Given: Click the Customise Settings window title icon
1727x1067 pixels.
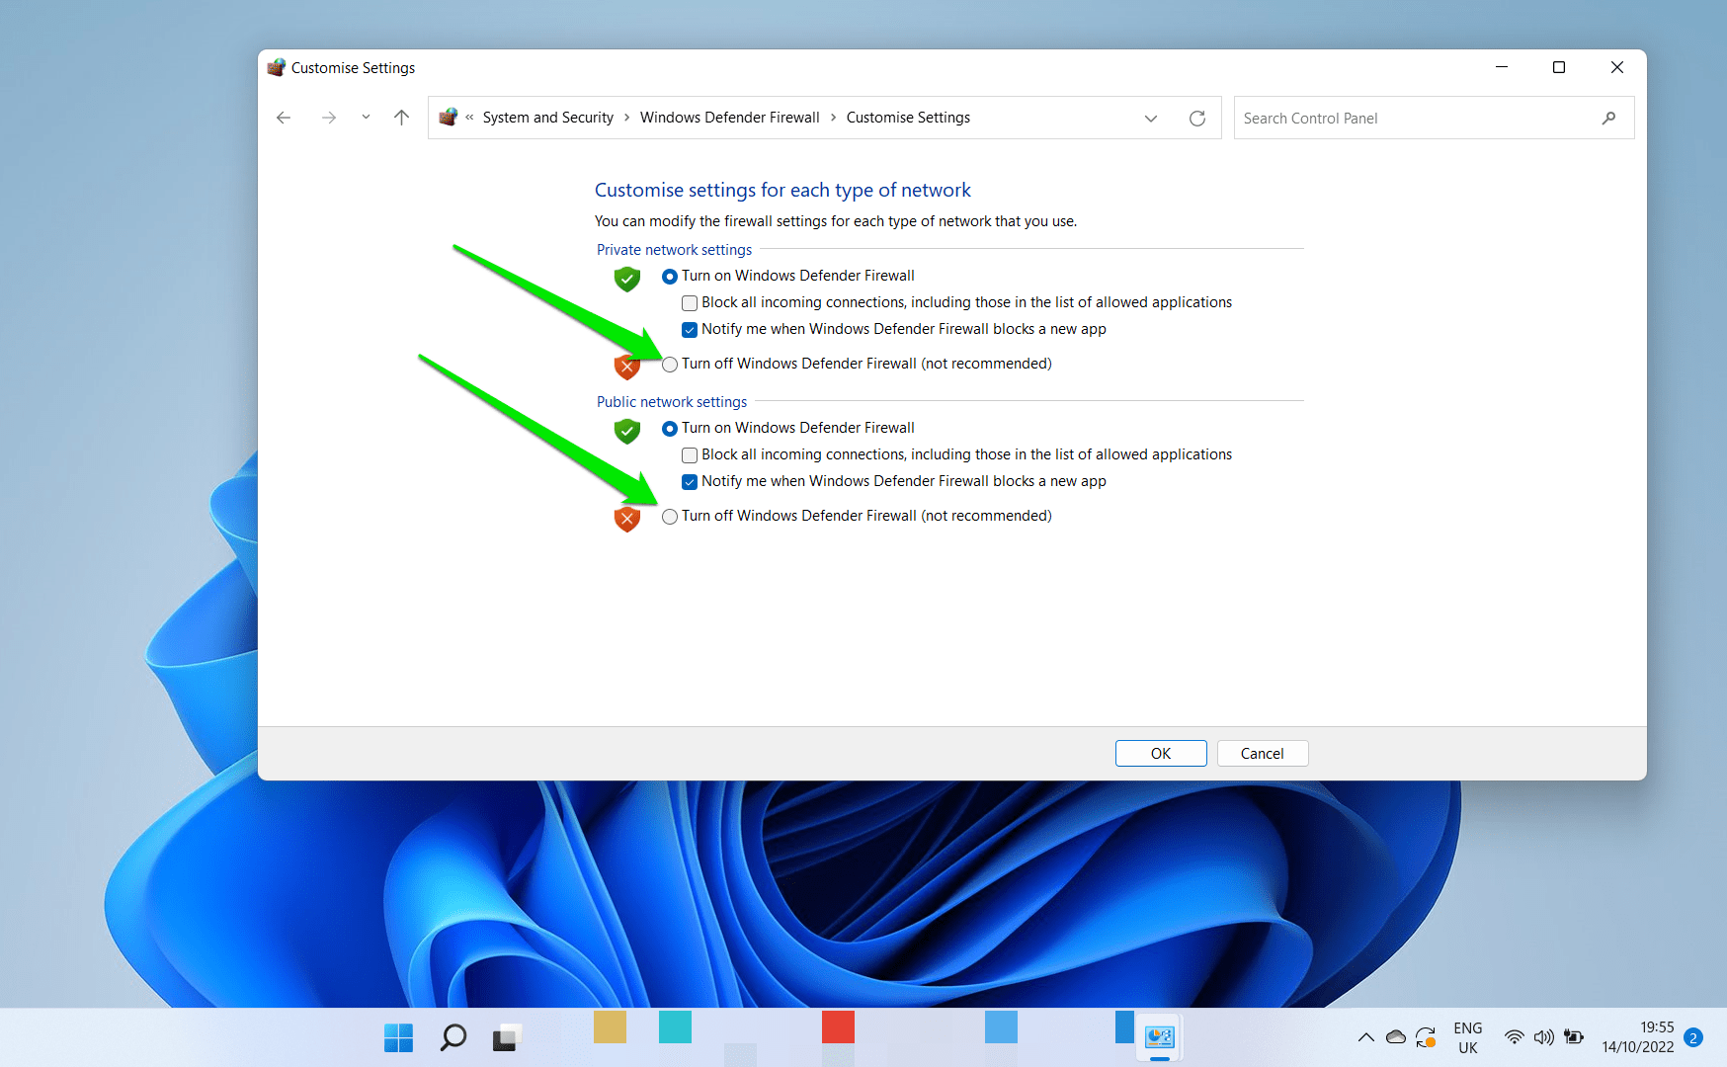Looking at the screenshot, I should (277, 67).
